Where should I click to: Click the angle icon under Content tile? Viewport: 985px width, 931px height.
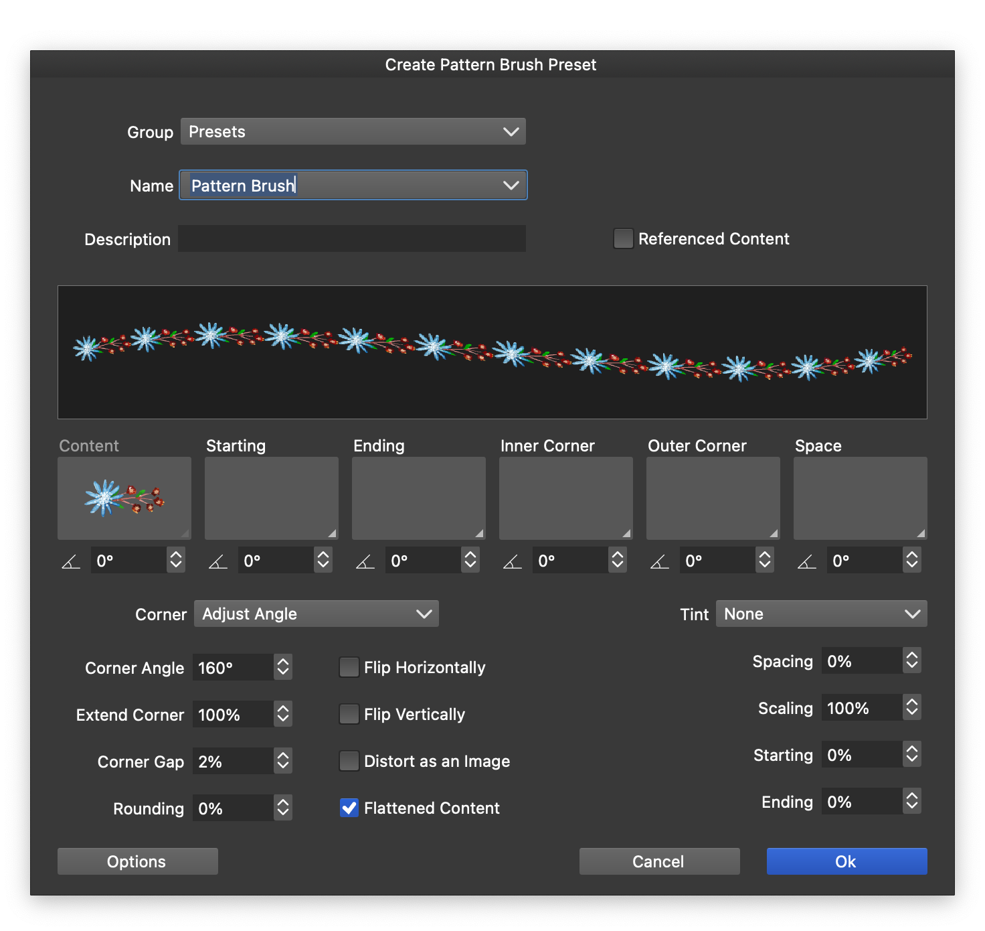(71, 561)
